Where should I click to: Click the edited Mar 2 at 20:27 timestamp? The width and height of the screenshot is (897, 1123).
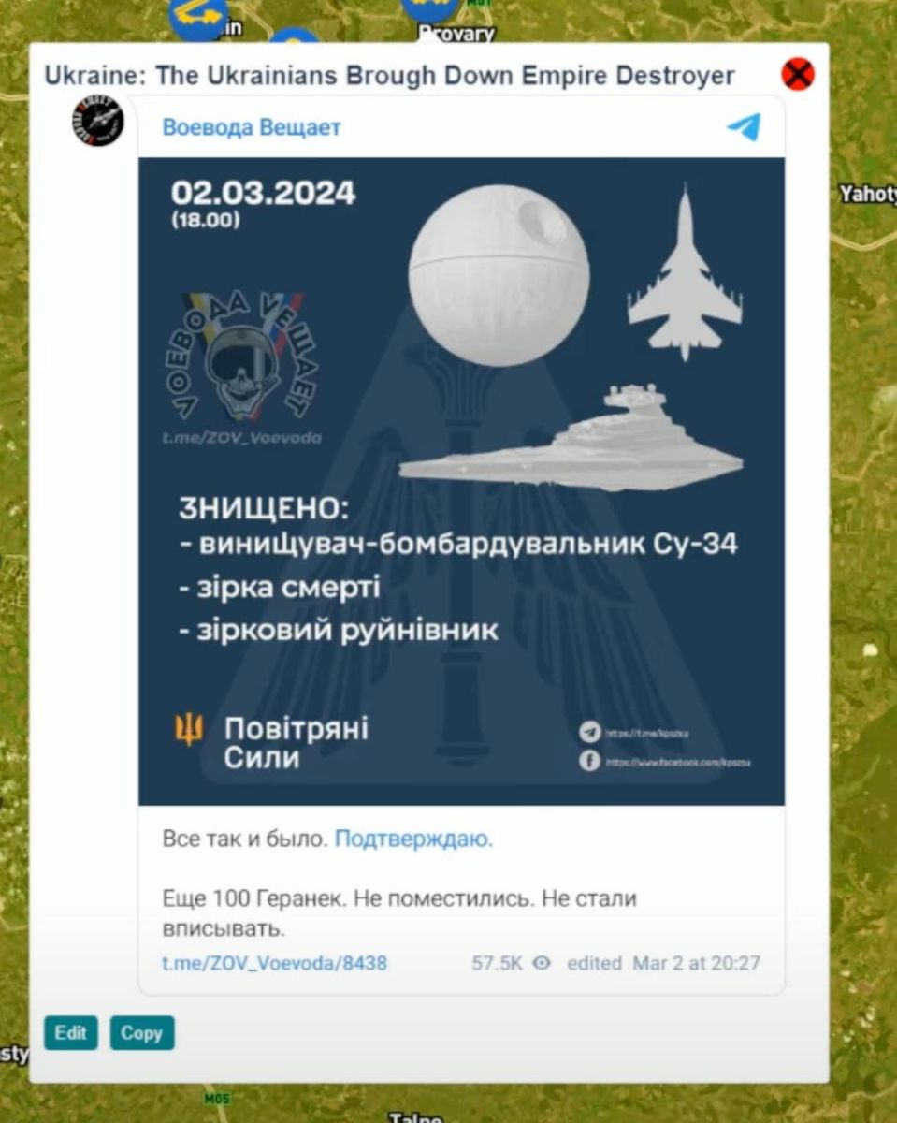[663, 963]
